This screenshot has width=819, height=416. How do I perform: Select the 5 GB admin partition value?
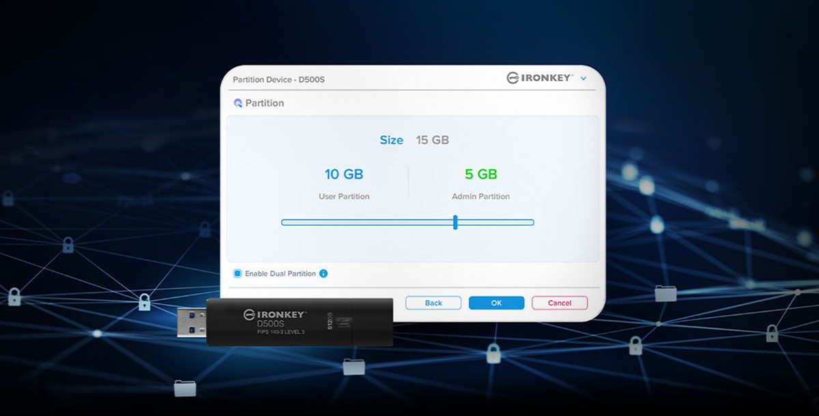(481, 175)
